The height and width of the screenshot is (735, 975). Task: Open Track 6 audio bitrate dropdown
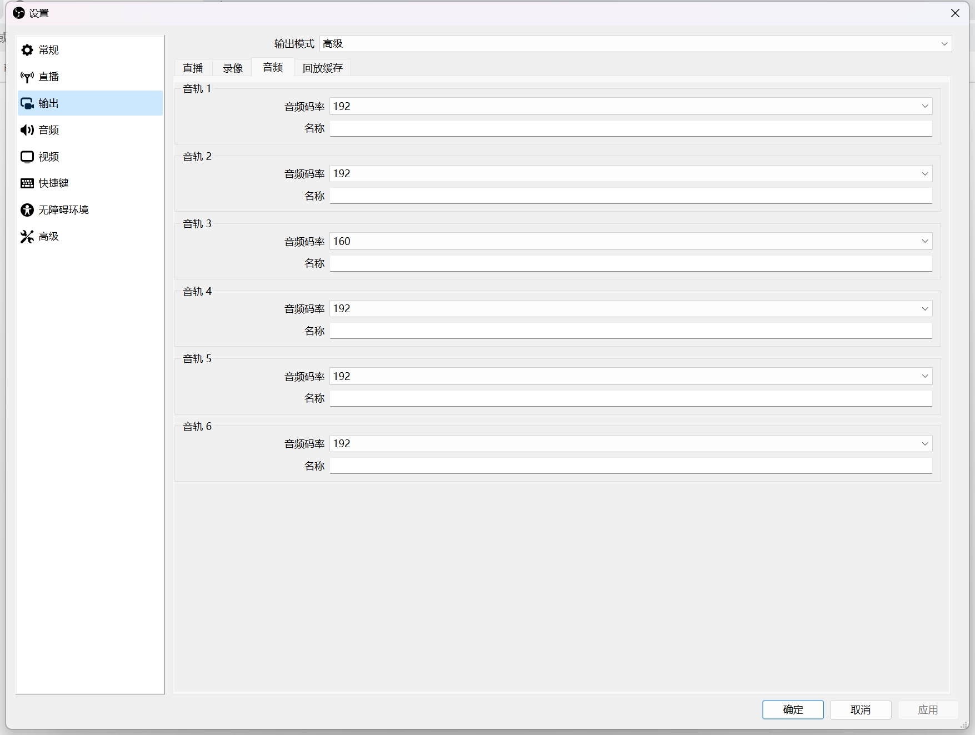coord(631,443)
